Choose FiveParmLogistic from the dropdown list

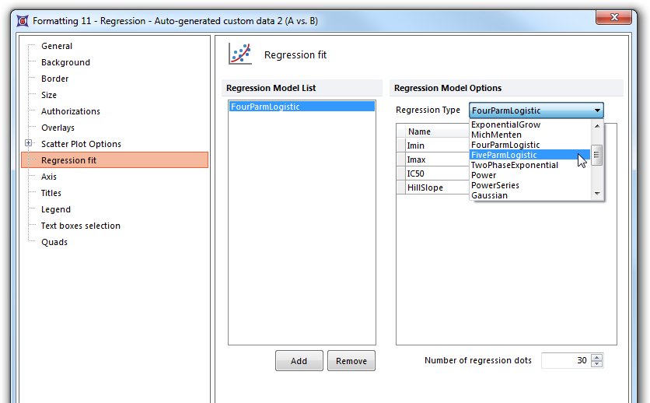pos(504,155)
